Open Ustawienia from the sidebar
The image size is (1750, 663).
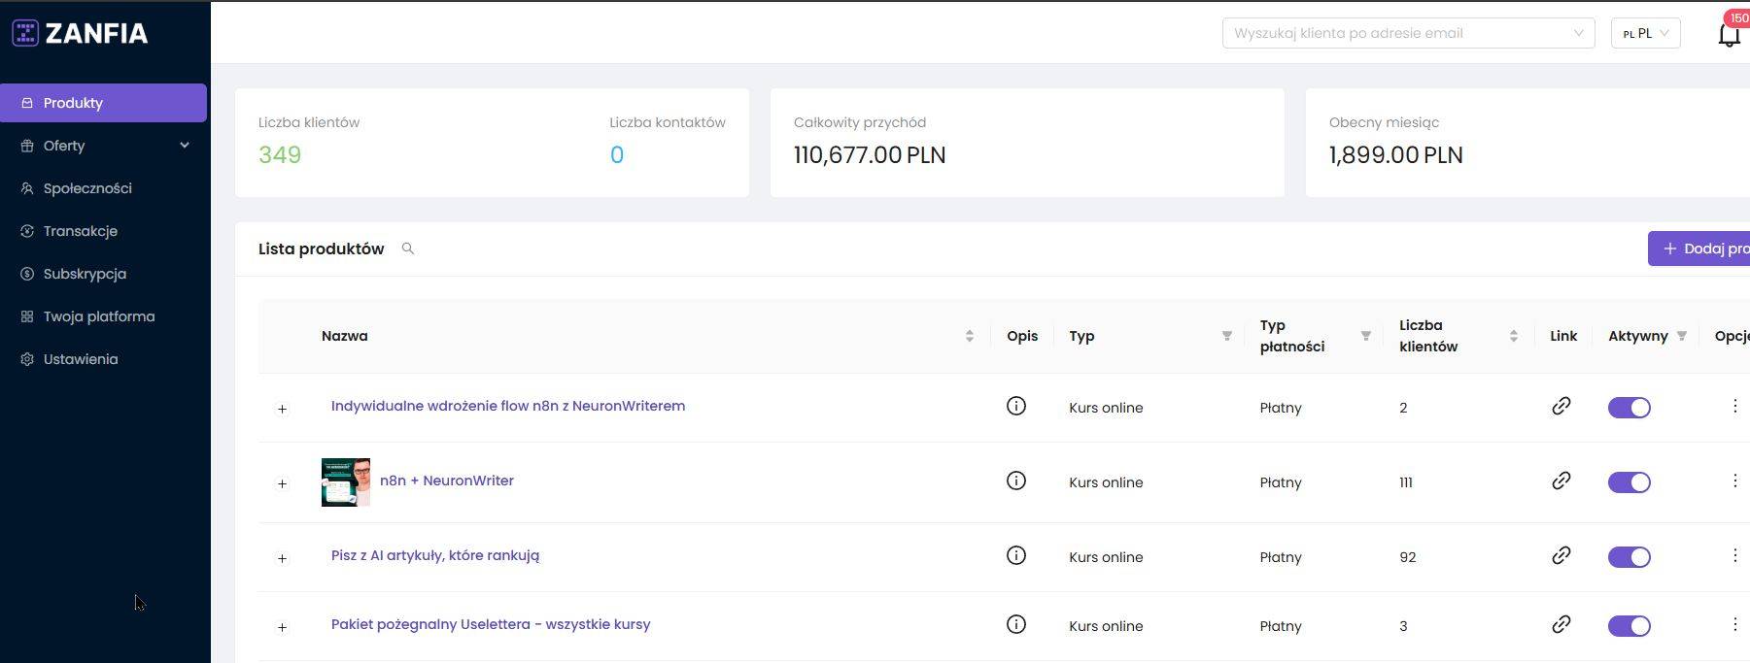pyautogui.click(x=81, y=359)
